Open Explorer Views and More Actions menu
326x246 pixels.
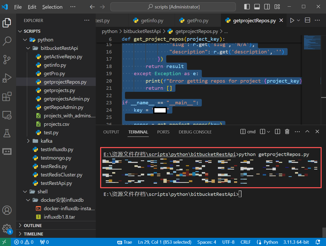click(87, 20)
